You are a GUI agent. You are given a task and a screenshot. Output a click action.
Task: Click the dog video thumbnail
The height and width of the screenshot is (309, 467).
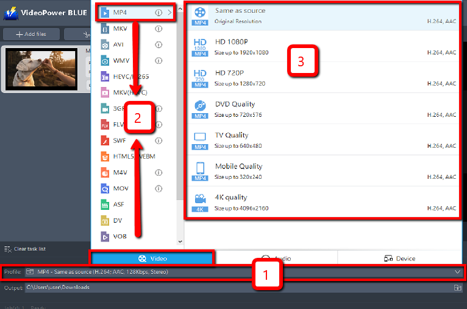(x=41, y=69)
